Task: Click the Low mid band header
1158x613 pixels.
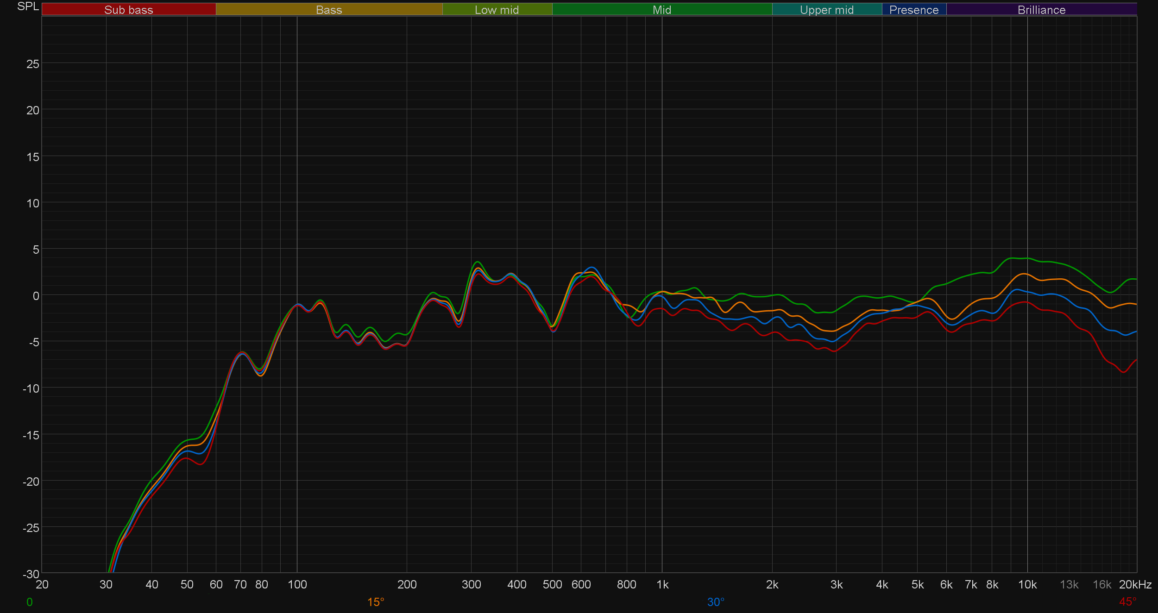Action: pos(497,10)
